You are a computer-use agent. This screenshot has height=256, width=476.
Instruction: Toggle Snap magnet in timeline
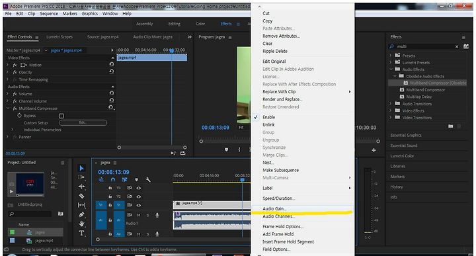click(113, 180)
